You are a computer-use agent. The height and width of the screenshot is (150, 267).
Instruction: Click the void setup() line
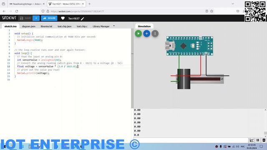pos(24,33)
